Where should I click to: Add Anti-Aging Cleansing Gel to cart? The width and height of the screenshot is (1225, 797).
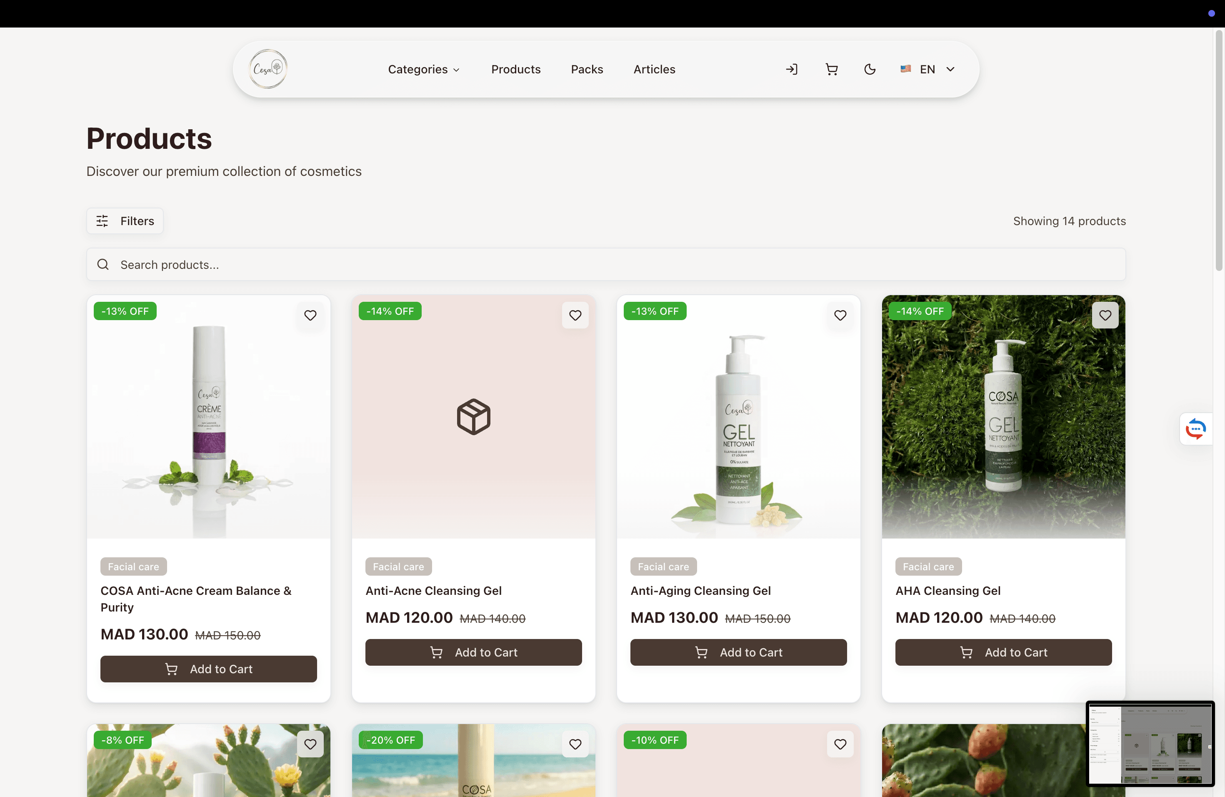739,652
